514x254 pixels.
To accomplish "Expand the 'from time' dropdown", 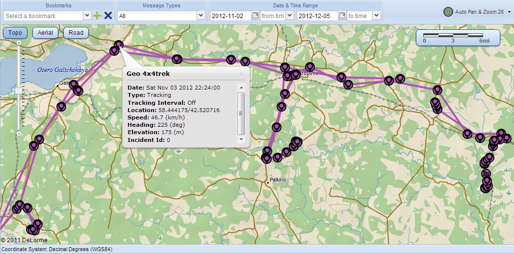I will [289, 16].
